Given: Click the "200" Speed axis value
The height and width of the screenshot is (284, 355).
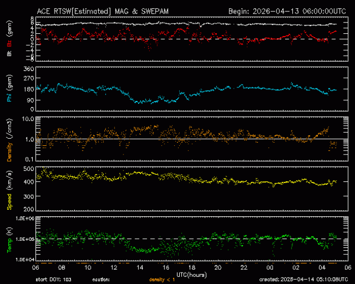Looking at the screenshot, I should tap(29, 209).
